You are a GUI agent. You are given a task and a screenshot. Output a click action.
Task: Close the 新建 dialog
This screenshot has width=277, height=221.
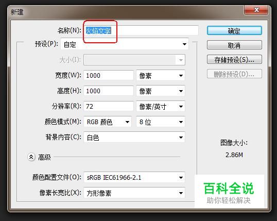[256, 10]
